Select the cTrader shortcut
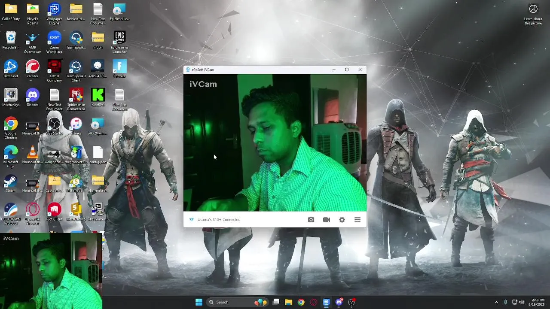Image resolution: width=550 pixels, height=309 pixels. [x=33, y=69]
